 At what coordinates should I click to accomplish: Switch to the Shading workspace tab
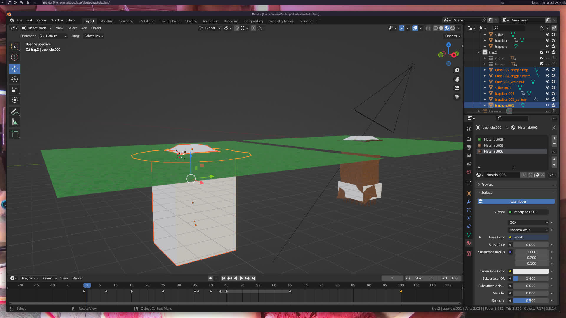click(x=191, y=21)
